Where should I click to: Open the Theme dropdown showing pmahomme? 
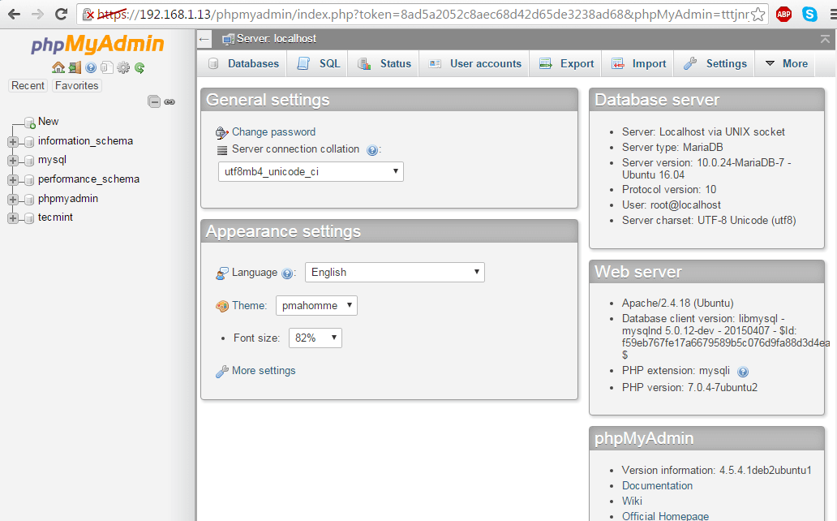(316, 306)
